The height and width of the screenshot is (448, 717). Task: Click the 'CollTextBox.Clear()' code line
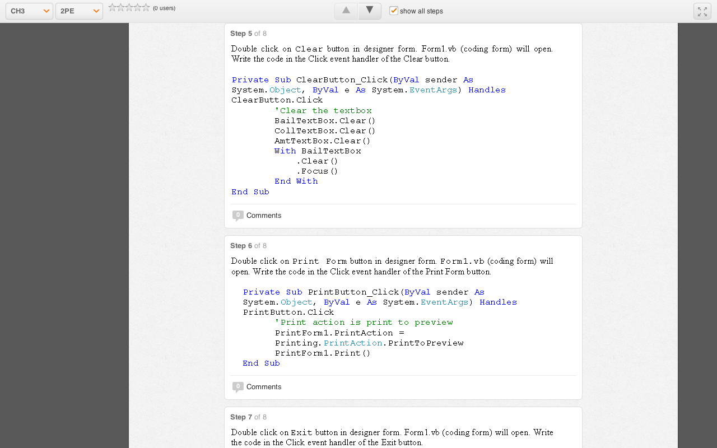point(325,131)
